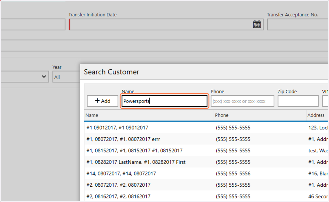Click the Add customer button

103,101
